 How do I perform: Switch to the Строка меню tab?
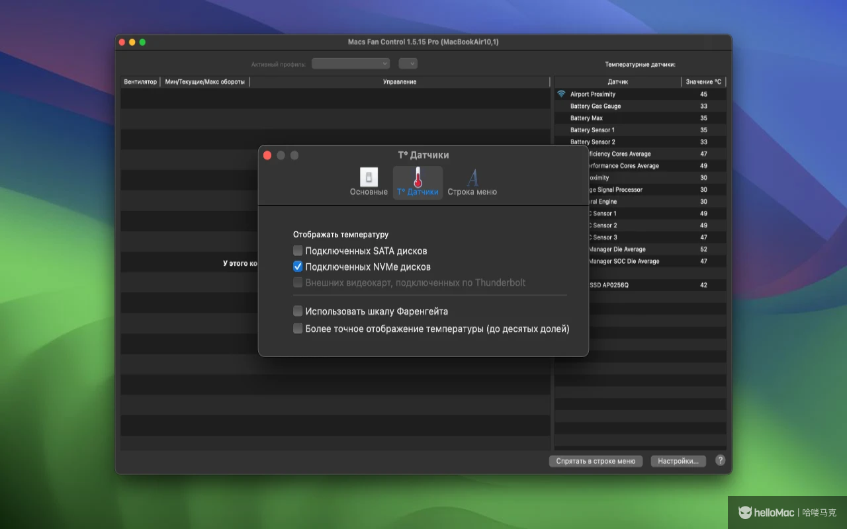point(472,182)
